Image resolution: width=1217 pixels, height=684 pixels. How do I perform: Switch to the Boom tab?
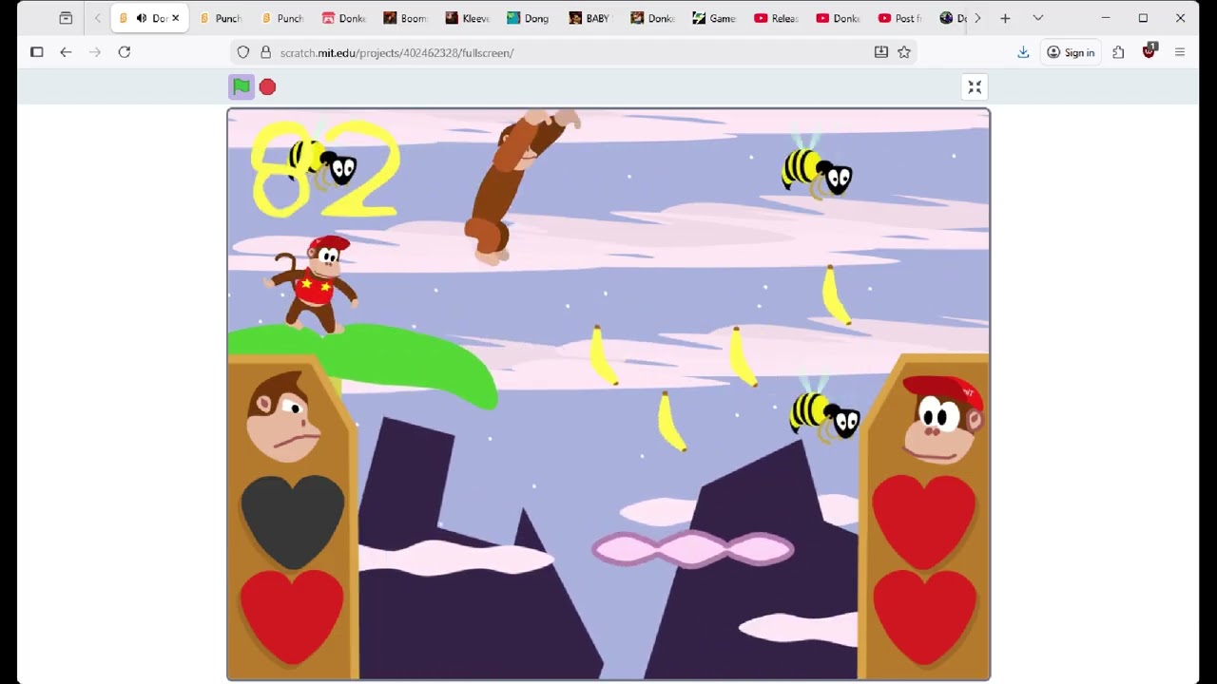click(x=405, y=18)
